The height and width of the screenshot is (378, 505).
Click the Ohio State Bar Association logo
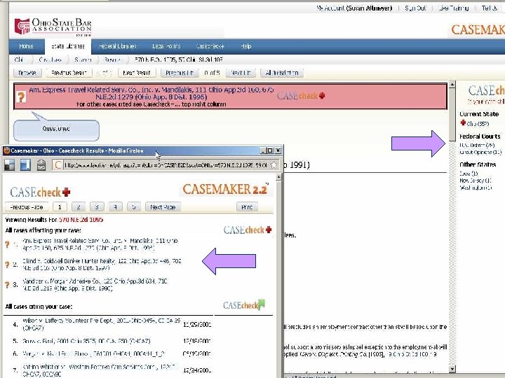(x=53, y=27)
